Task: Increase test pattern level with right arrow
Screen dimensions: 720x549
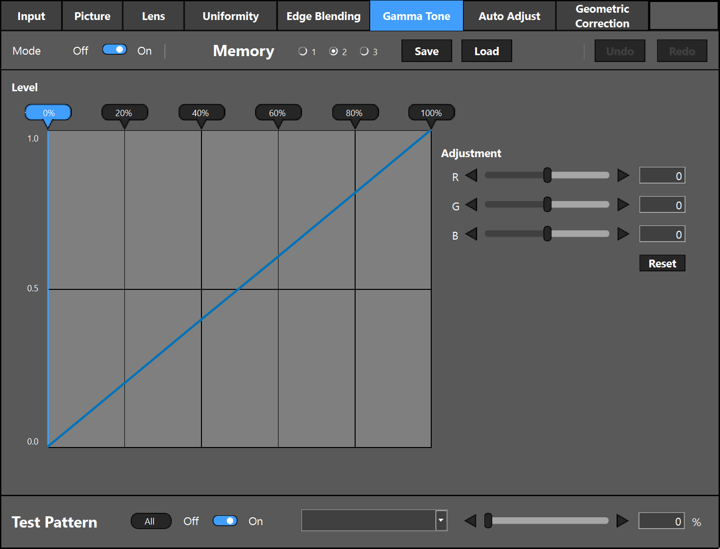Action: (622, 521)
